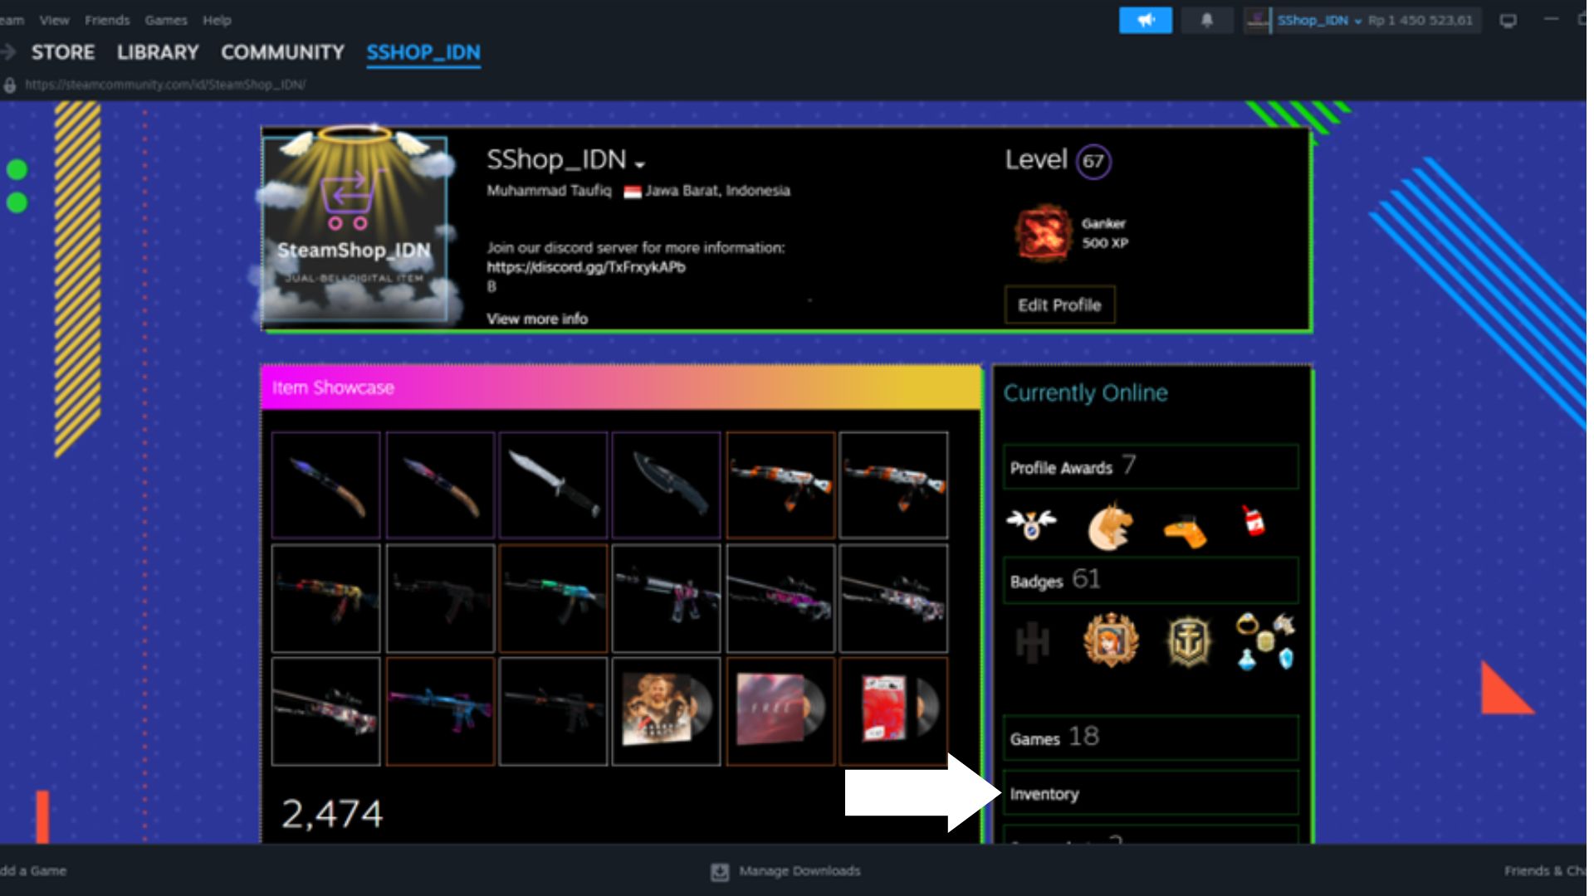Open the notifications bell icon
This screenshot has height=896, width=1594.
1206,20
